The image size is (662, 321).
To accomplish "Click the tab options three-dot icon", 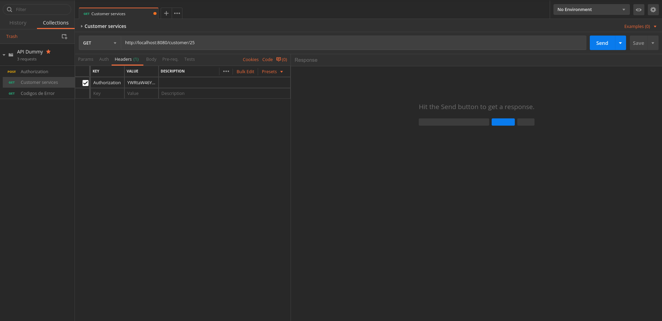I will pyautogui.click(x=177, y=13).
